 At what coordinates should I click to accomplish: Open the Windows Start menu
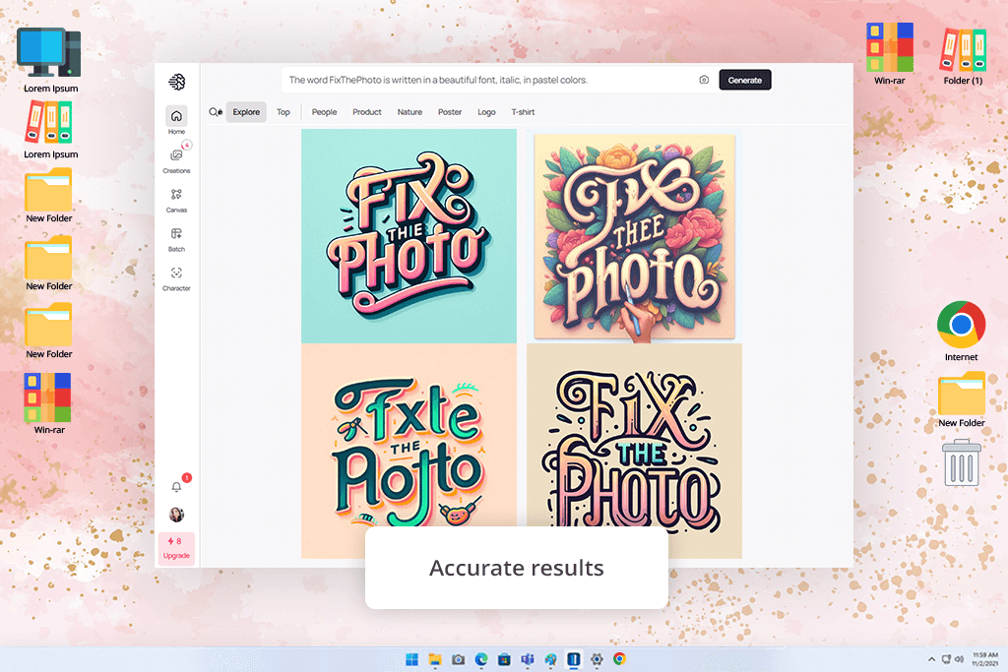[412, 659]
